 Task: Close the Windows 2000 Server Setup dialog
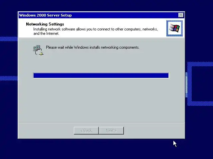181,15
